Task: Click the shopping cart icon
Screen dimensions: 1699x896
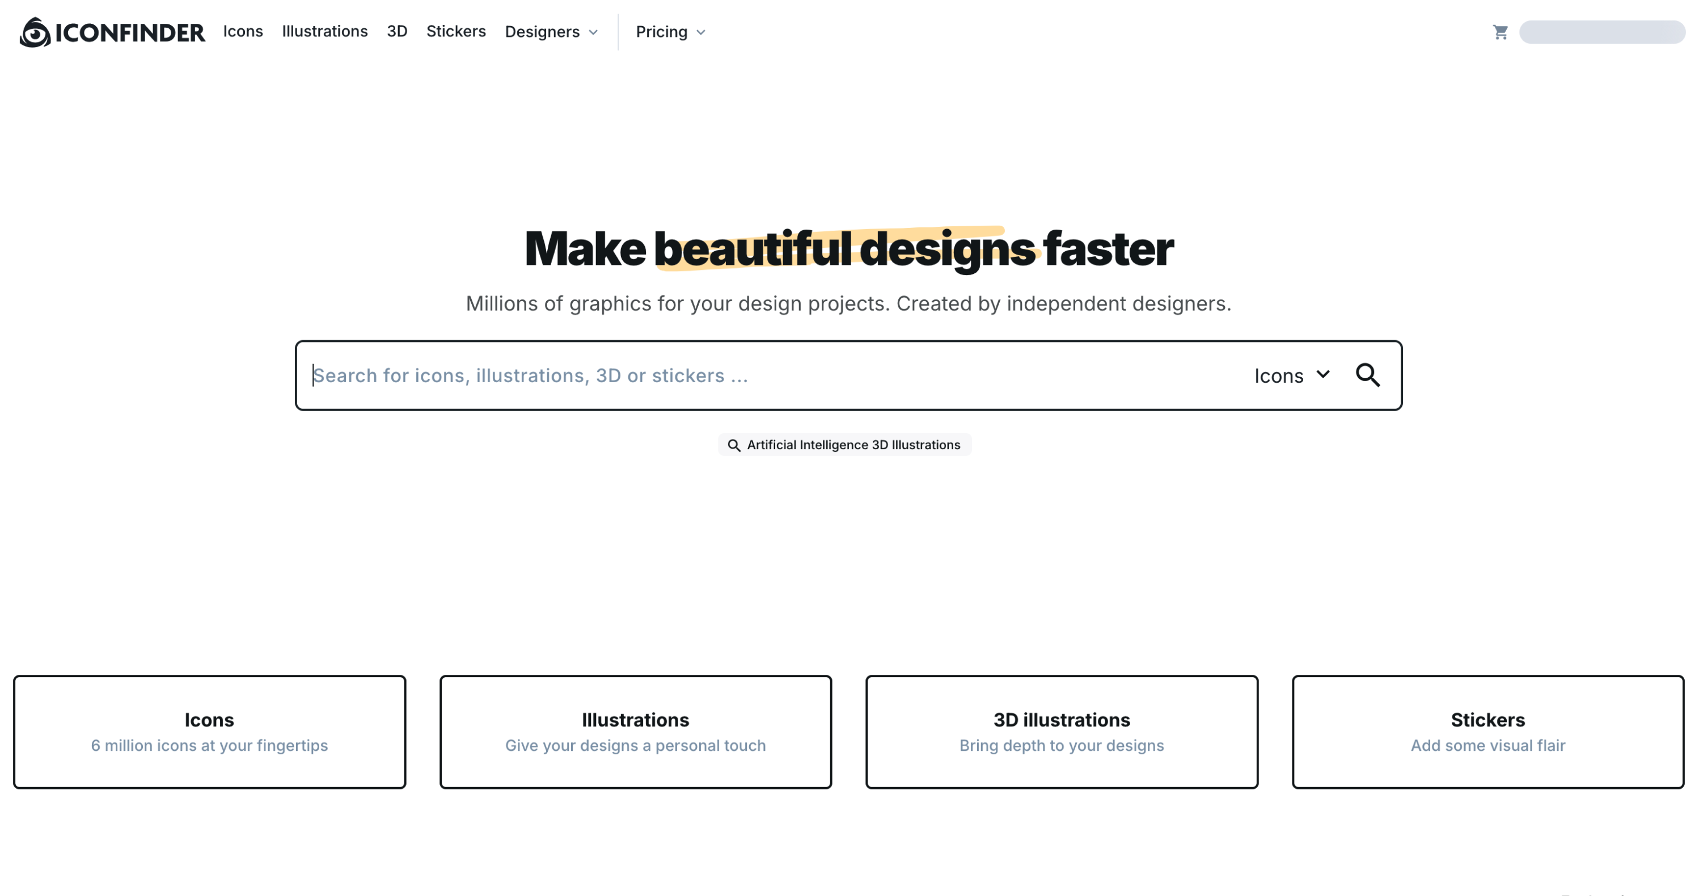Action: 1500,32
